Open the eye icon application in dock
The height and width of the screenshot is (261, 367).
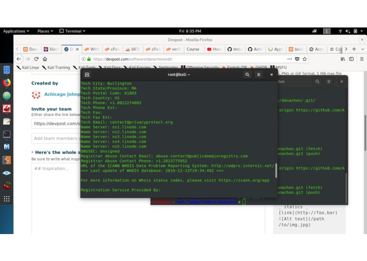pyautogui.click(x=6, y=173)
